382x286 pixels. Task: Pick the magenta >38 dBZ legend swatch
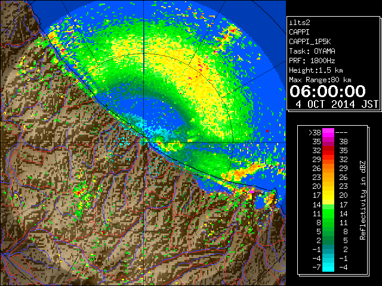pos(328,132)
